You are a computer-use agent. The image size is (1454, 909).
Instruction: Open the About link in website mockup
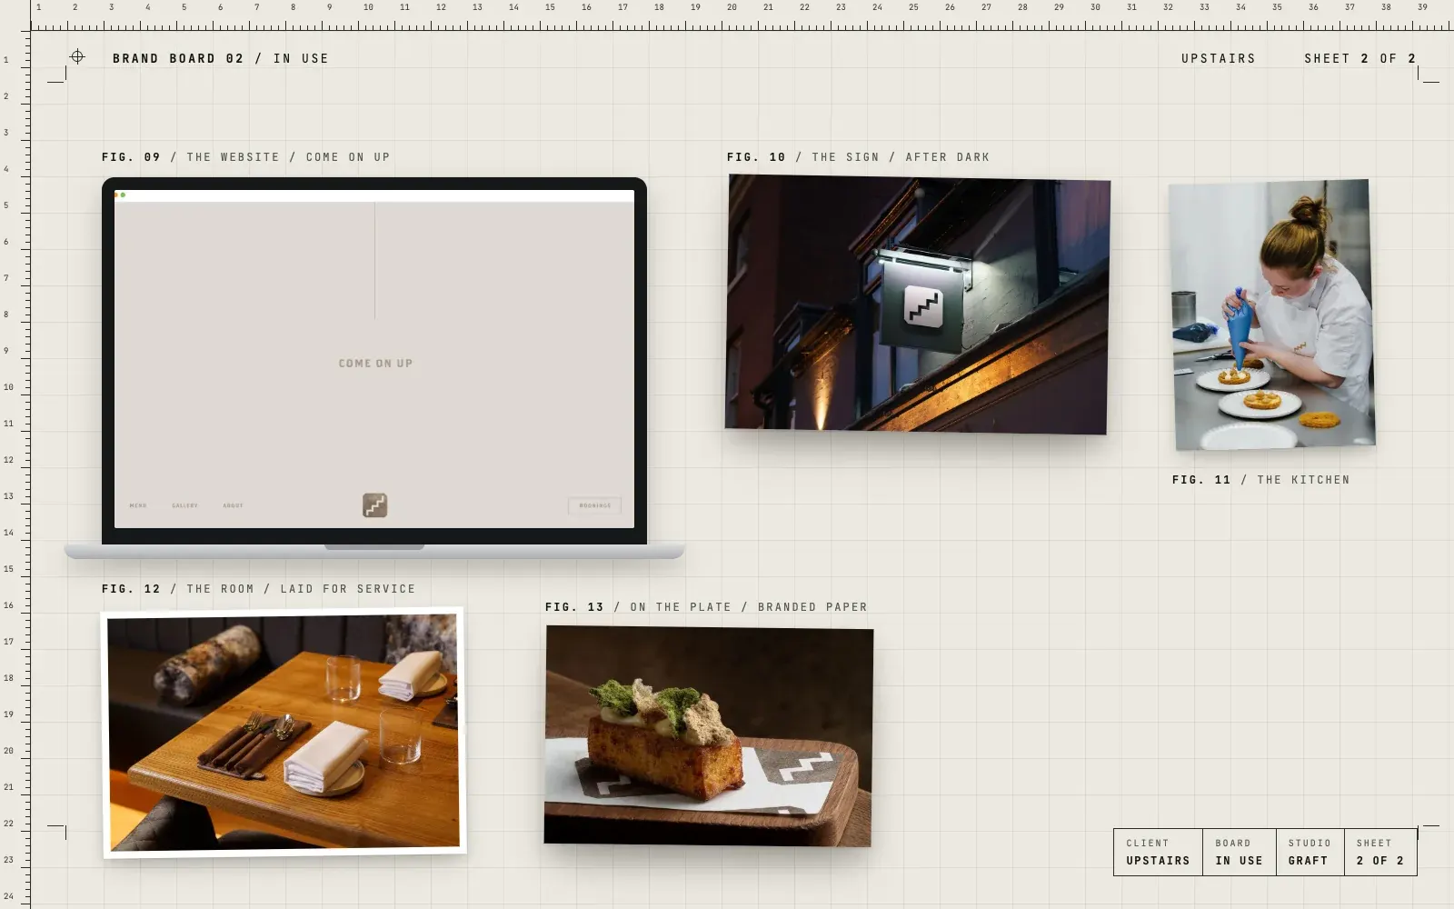234,505
